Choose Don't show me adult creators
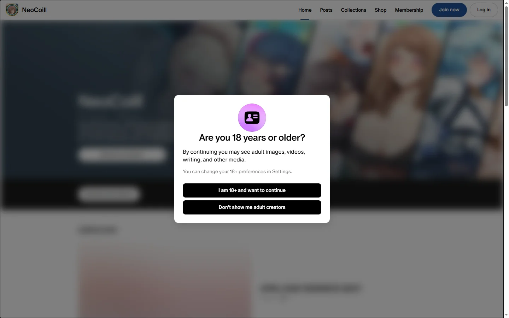The image size is (509, 318). [x=252, y=207]
